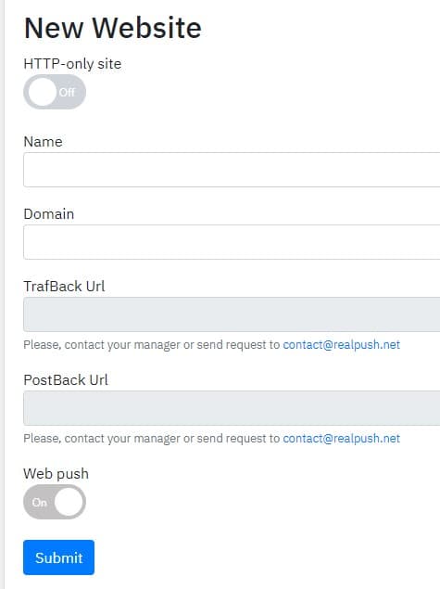Turn off the Web push switch
This screenshot has height=589, width=440.
point(55,502)
